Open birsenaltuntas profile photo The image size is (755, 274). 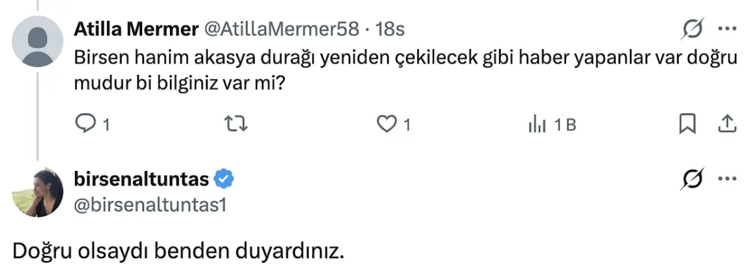coord(37,192)
